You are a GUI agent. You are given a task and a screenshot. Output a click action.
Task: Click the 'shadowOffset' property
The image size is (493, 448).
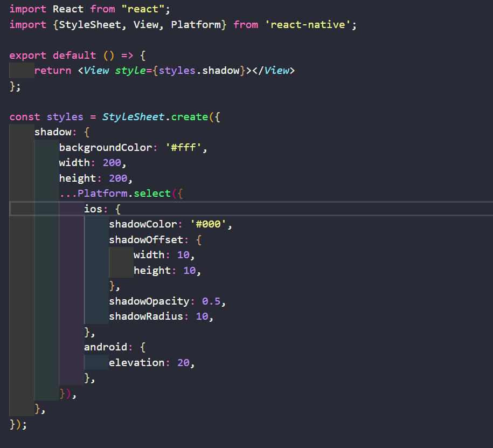pos(146,240)
